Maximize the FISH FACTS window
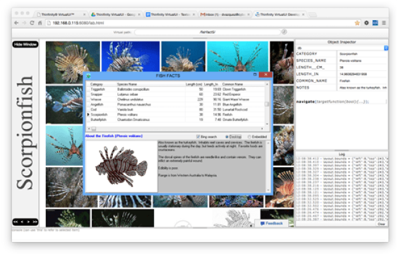This screenshot has height=254, width=397. coord(255,75)
